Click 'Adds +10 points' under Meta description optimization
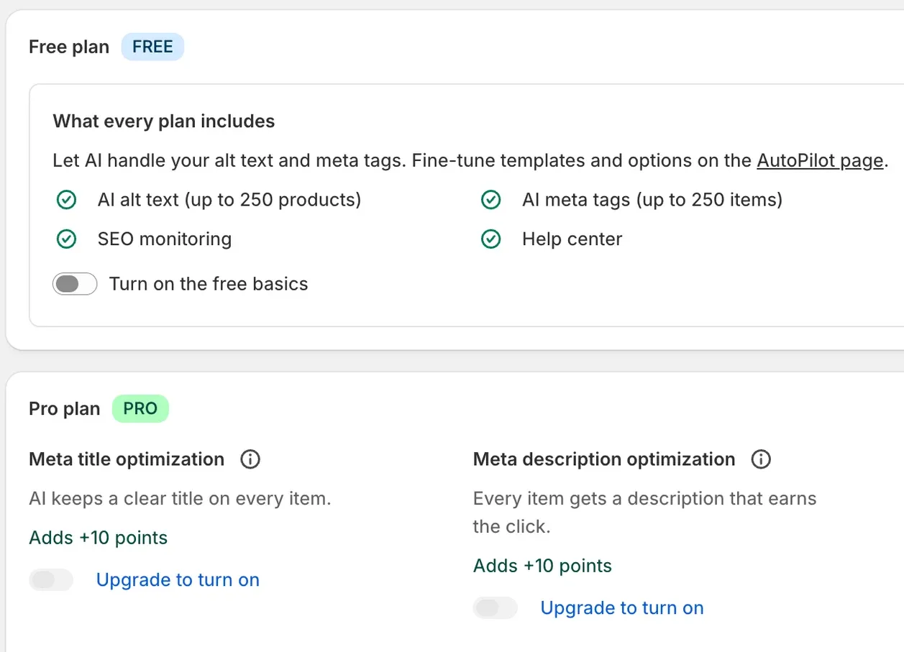The image size is (904, 652). (x=542, y=566)
